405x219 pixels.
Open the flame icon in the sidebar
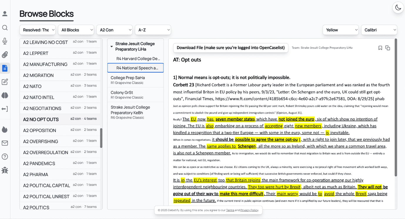point(5,129)
